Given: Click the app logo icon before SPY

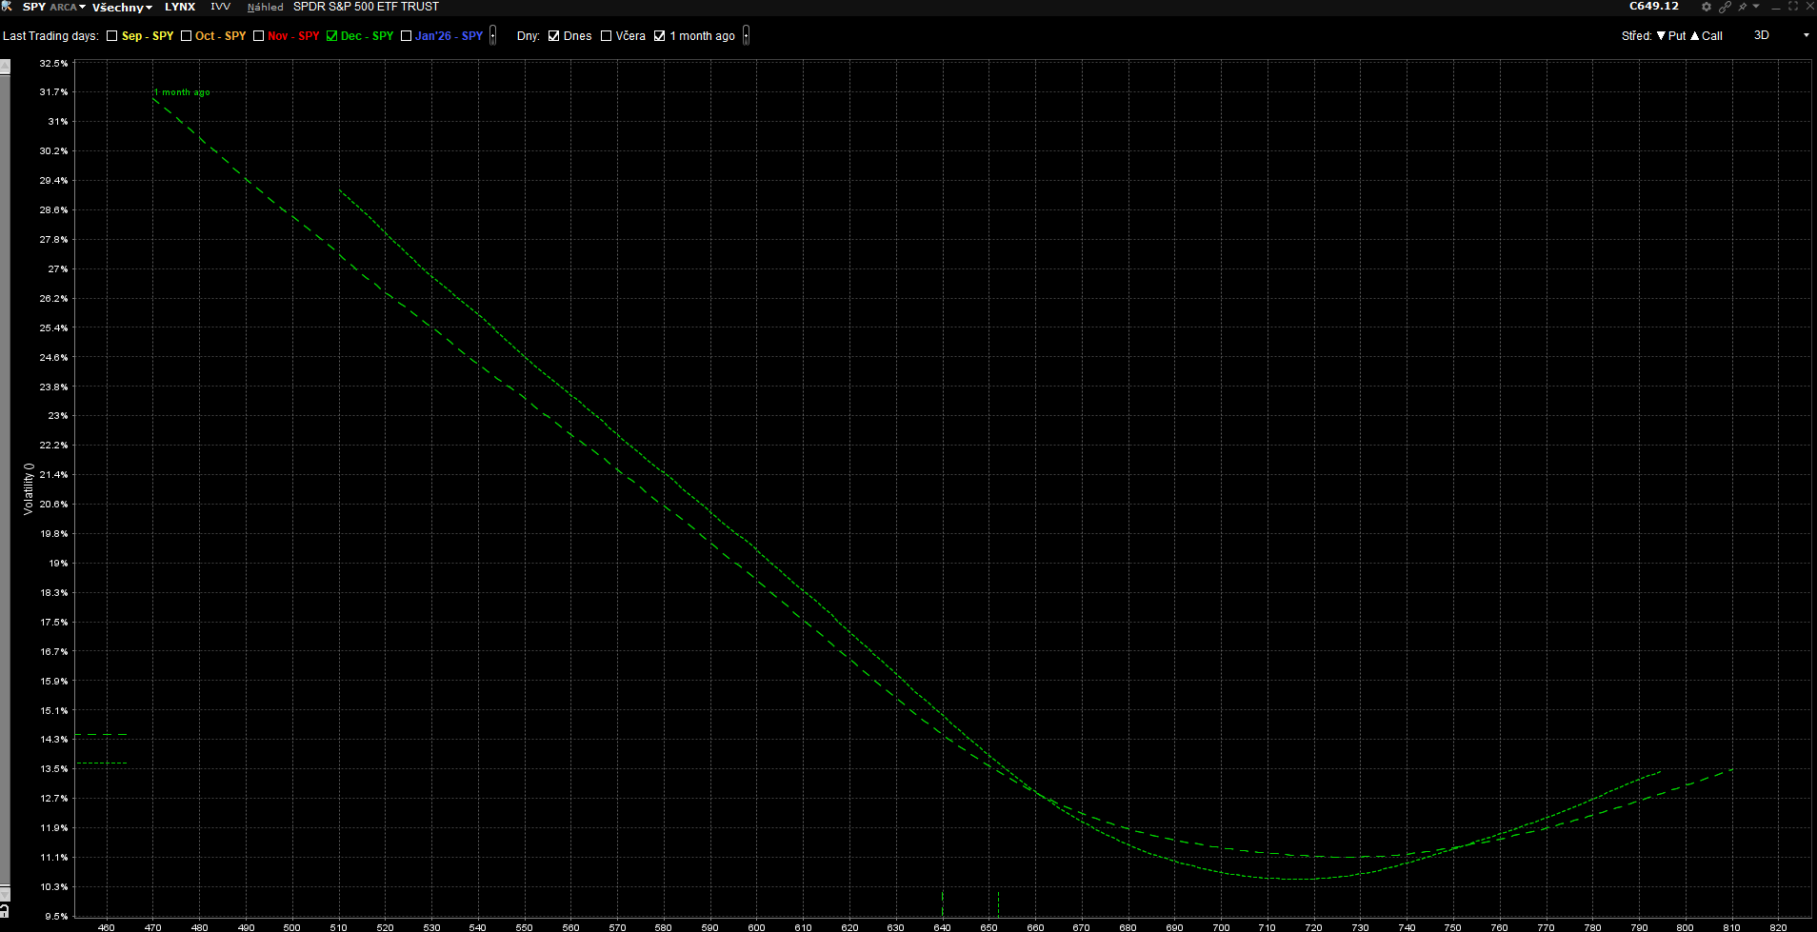Looking at the screenshot, I should [6, 7].
